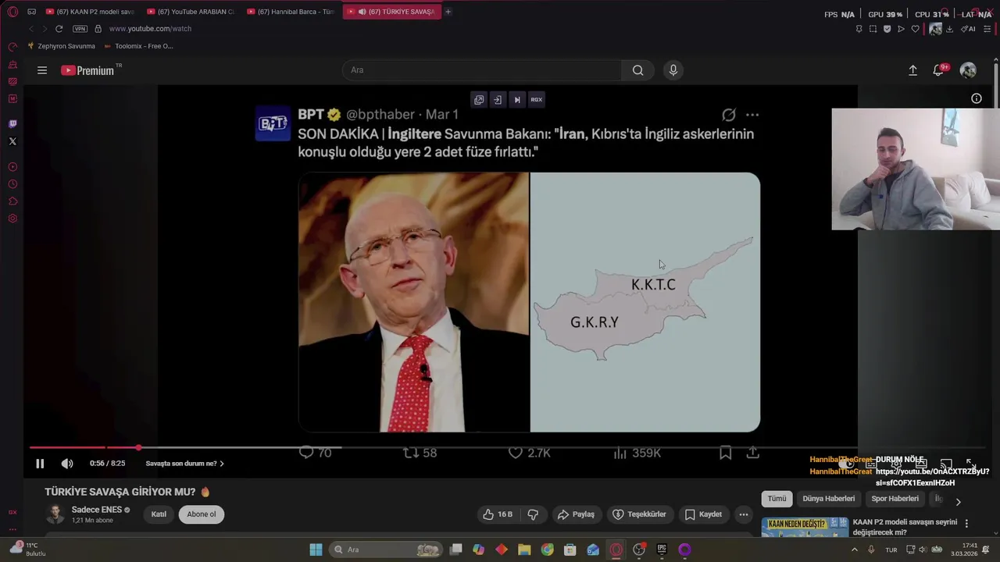Toggle the RGX video enhancement button
Screen dimensions: 1000x562
537,100
